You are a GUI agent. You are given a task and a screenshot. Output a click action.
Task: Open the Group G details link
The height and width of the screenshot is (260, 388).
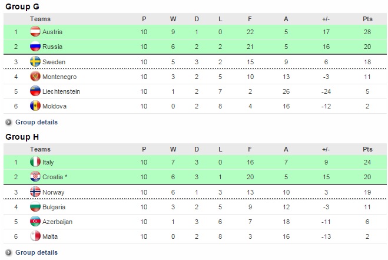pyautogui.click(x=37, y=122)
